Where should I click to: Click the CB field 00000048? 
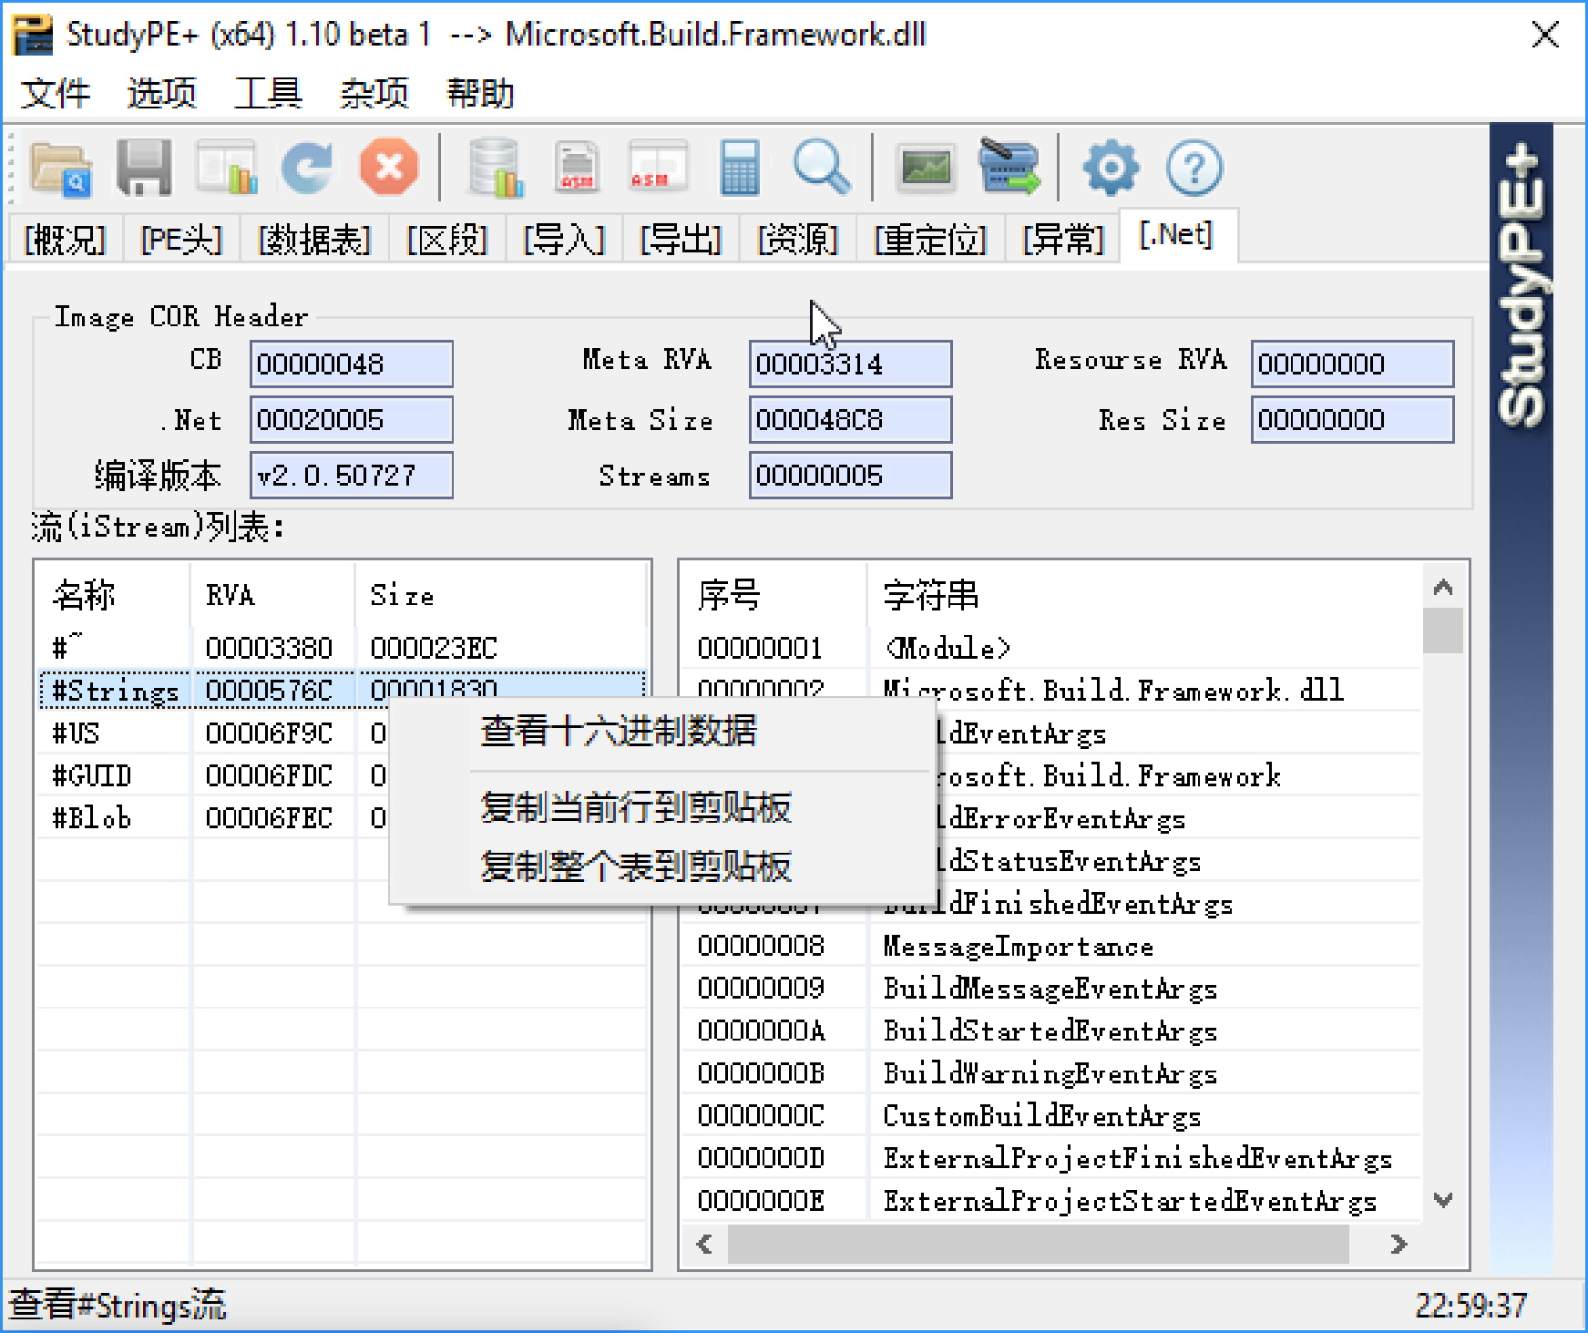pyautogui.click(x=352, y=364)
